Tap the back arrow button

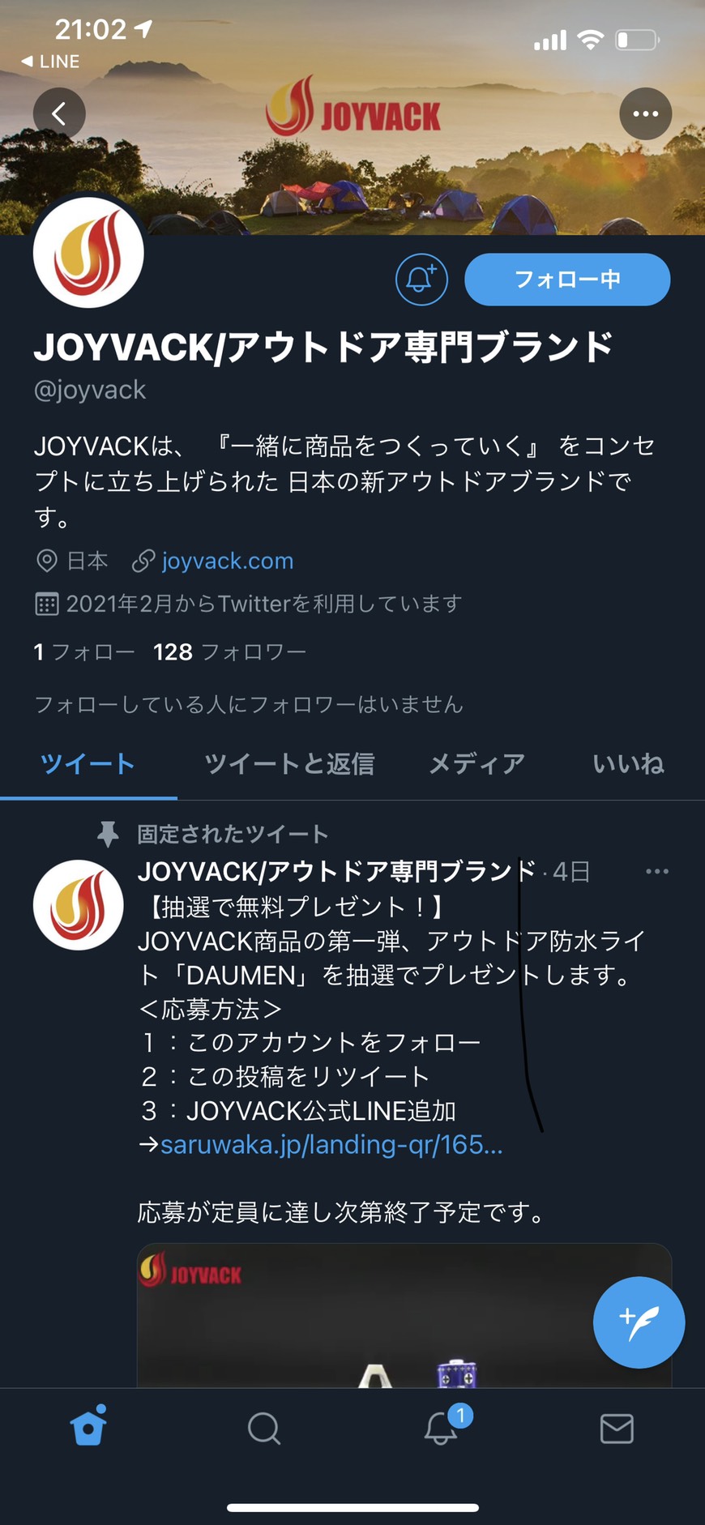pyautogui.click(x=59, y=113)
